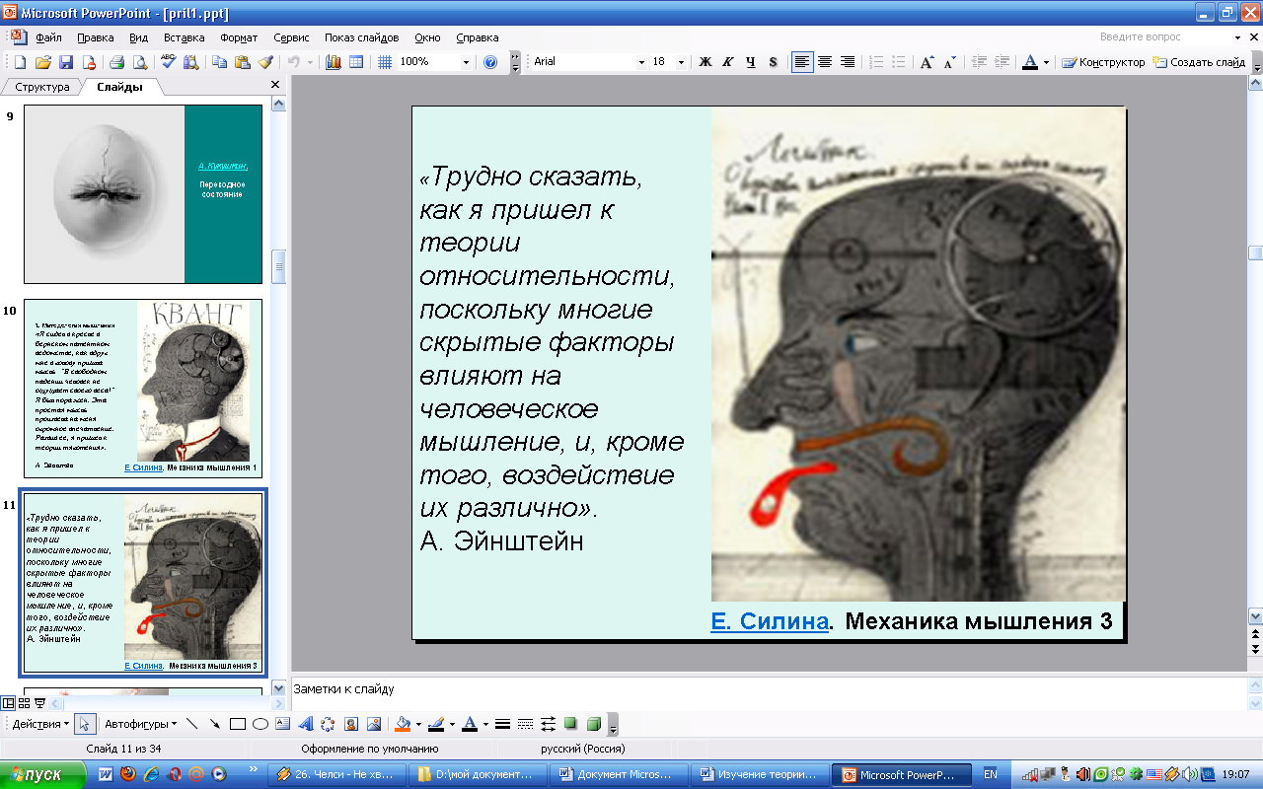Viewport: 1263px width, 789px height.
Task: Click the Copy icon
Action: click(x=219, y=62)
